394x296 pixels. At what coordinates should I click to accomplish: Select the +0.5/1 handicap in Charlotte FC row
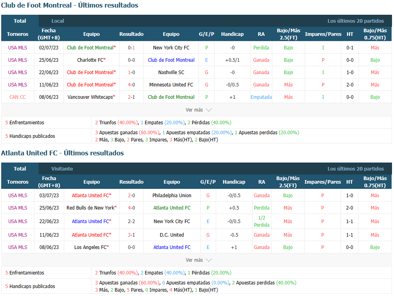[232, 60]
